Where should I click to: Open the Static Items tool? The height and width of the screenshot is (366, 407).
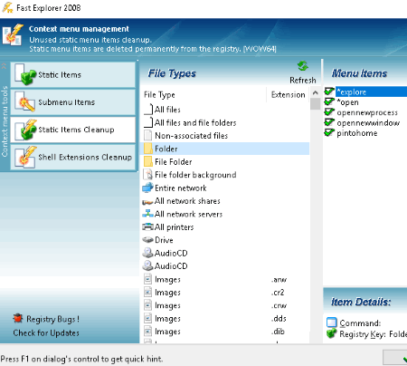click(x=73, y=75)
